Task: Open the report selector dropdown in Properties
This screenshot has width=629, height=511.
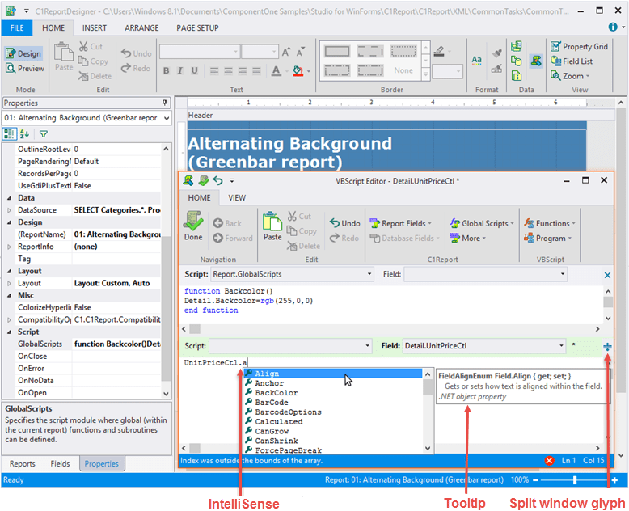Action: [166, 118]
